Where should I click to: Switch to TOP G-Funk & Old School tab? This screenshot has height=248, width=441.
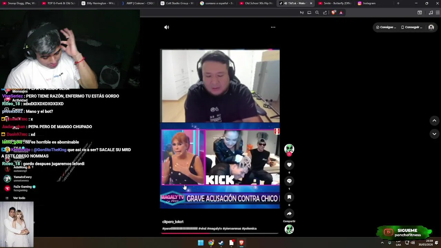pos(59,3)
